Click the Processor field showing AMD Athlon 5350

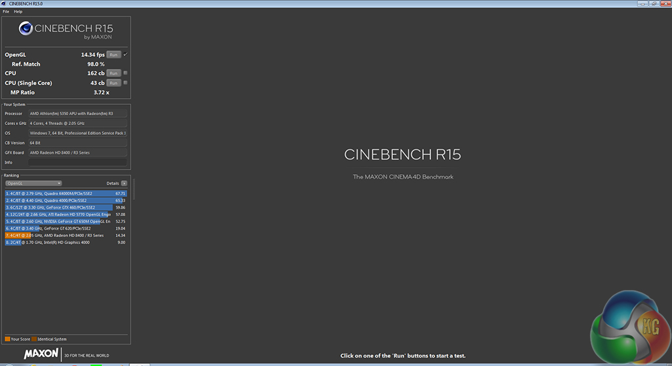(x=77, y=114)
